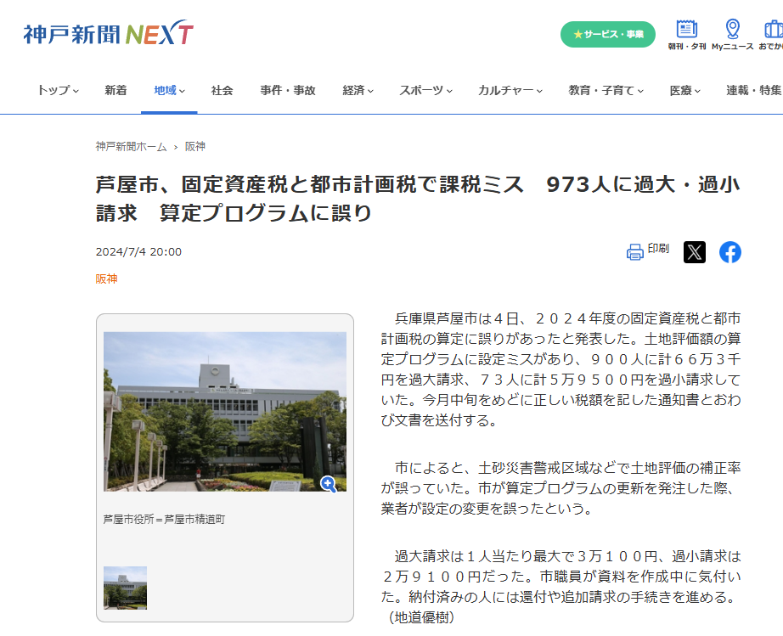This screenshot has height=636, width=783.
Task: Expand the 医療 menu chevron
Action: point(697,91)
